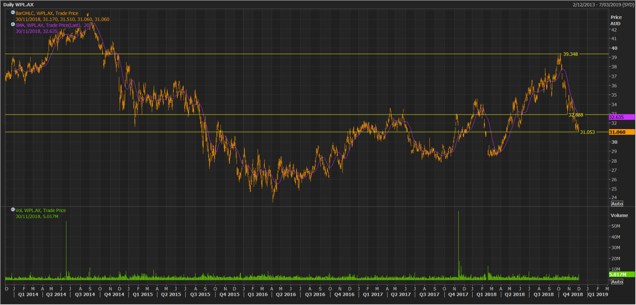Click the 24 price axis value
Viewport: 636px width, 305px height.
(x=614, y=197)
